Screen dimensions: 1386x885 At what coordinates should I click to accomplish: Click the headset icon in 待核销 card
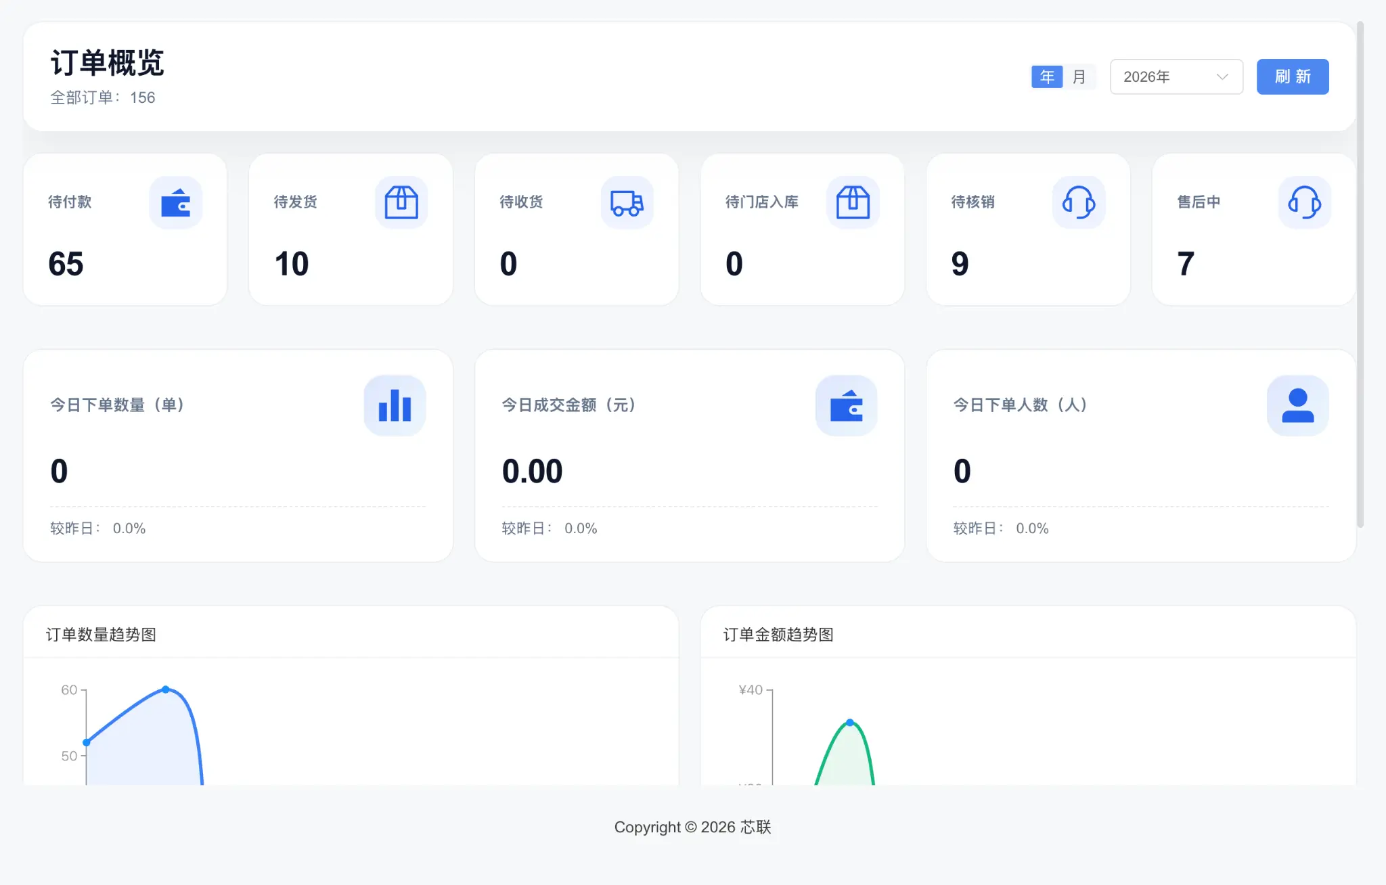click(1079, 202)
